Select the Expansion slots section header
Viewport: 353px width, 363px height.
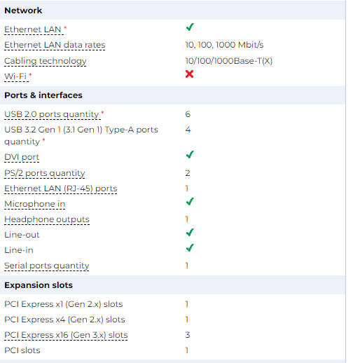[39, 285]
